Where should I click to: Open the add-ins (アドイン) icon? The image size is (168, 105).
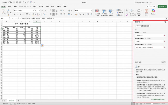click(147, 12)
